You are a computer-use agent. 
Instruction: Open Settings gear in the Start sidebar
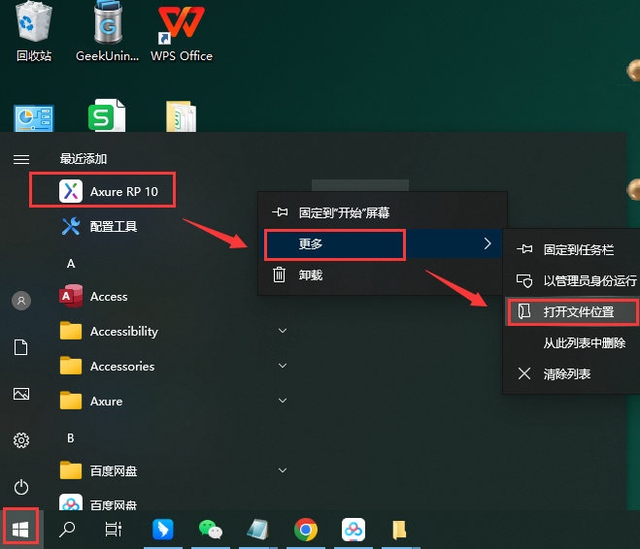point(21,440)
